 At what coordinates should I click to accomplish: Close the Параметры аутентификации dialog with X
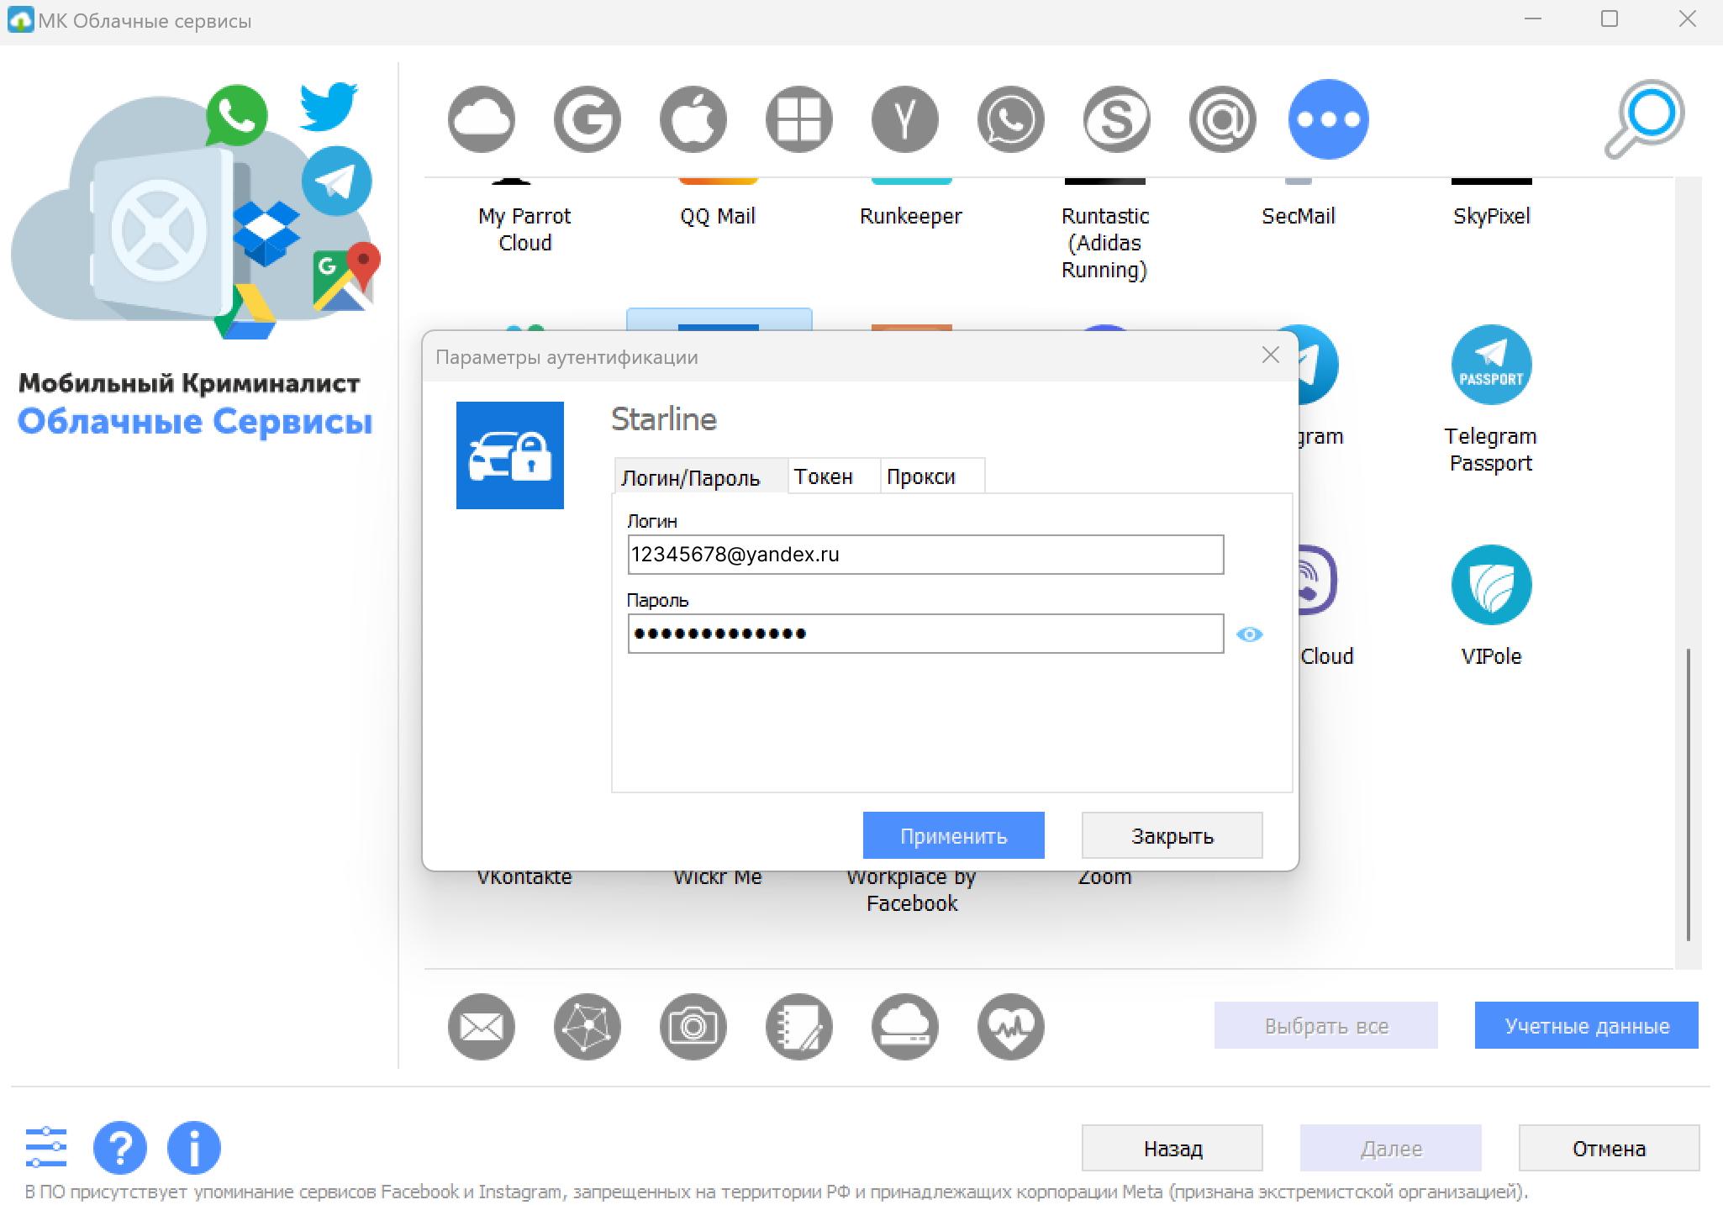pyautogui.click(x=1271, y=355)
